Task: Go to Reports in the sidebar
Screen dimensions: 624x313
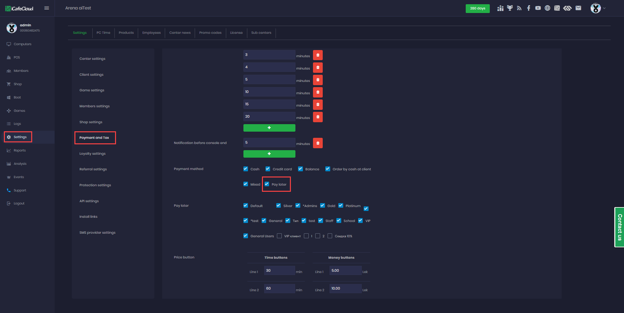Action: pyautogui.click(x=19, y=150)
